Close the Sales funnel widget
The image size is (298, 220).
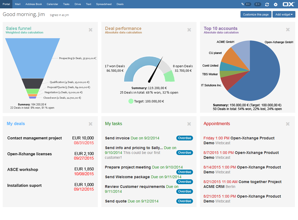click(91, 30)
